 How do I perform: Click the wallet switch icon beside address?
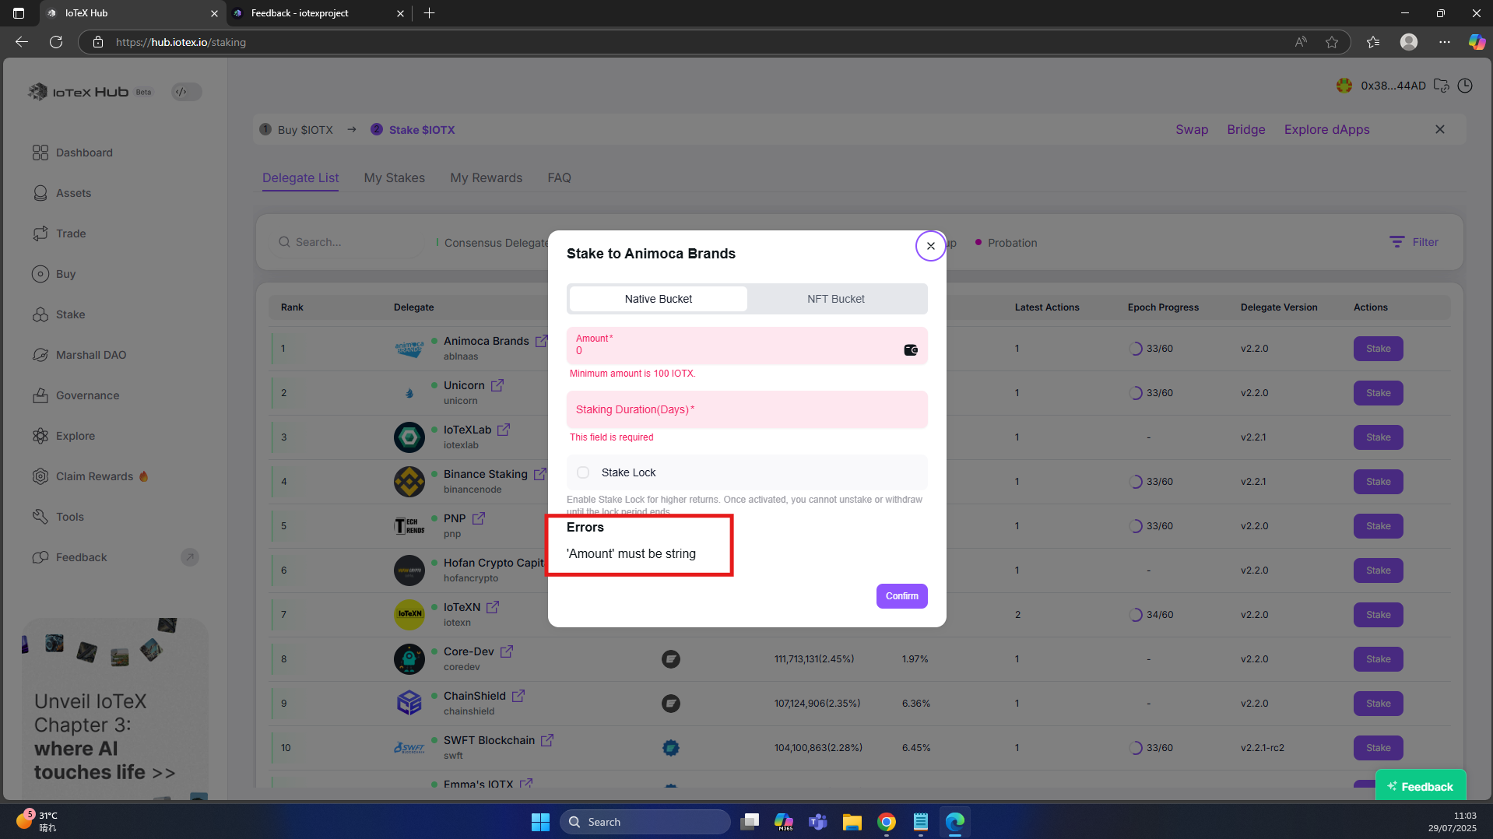[x=1441, y=86]
